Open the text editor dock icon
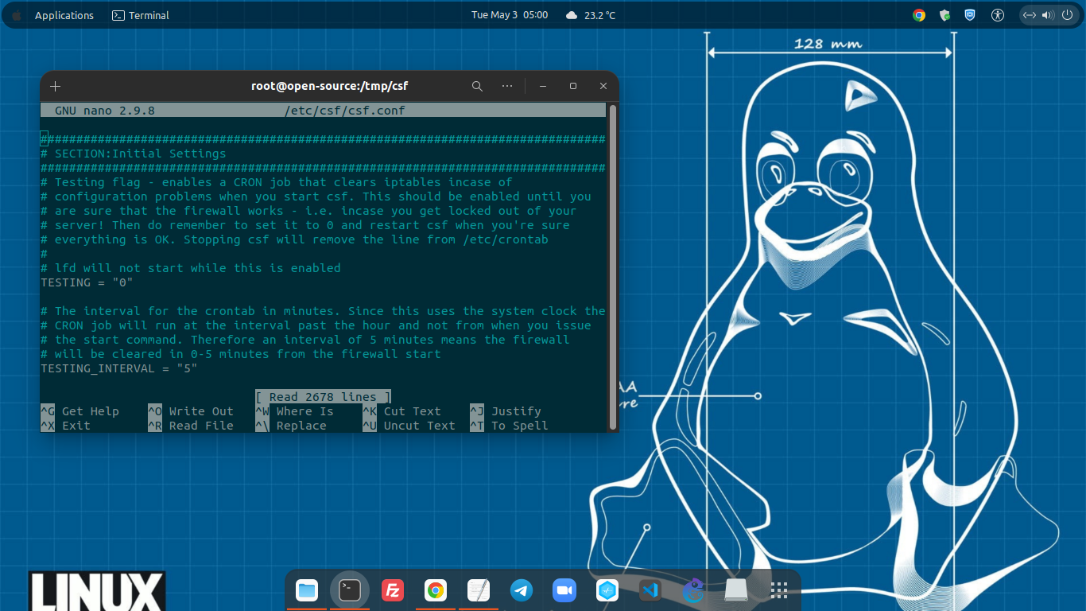Viewport: 1086px width, 611px height. [x=479, y=590]
